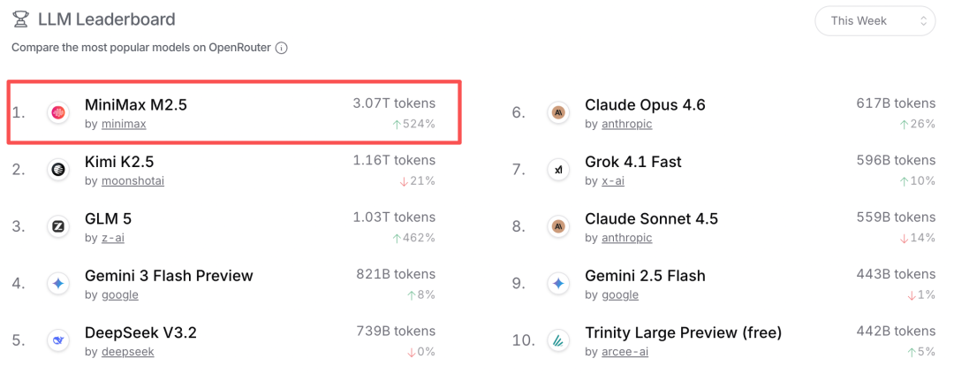Viewport: 954px width, 374px height.
Task: Click the LLM Leaderboard heading
Action: pyautogui.click(x=106, y=19)
